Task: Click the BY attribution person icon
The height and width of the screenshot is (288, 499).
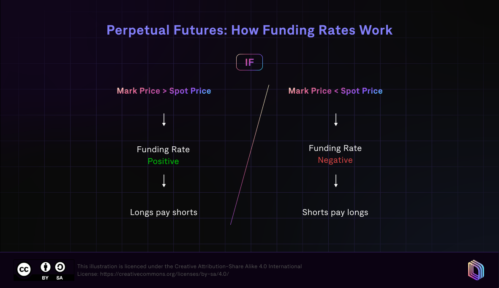Action: click(x=46, y=267)
